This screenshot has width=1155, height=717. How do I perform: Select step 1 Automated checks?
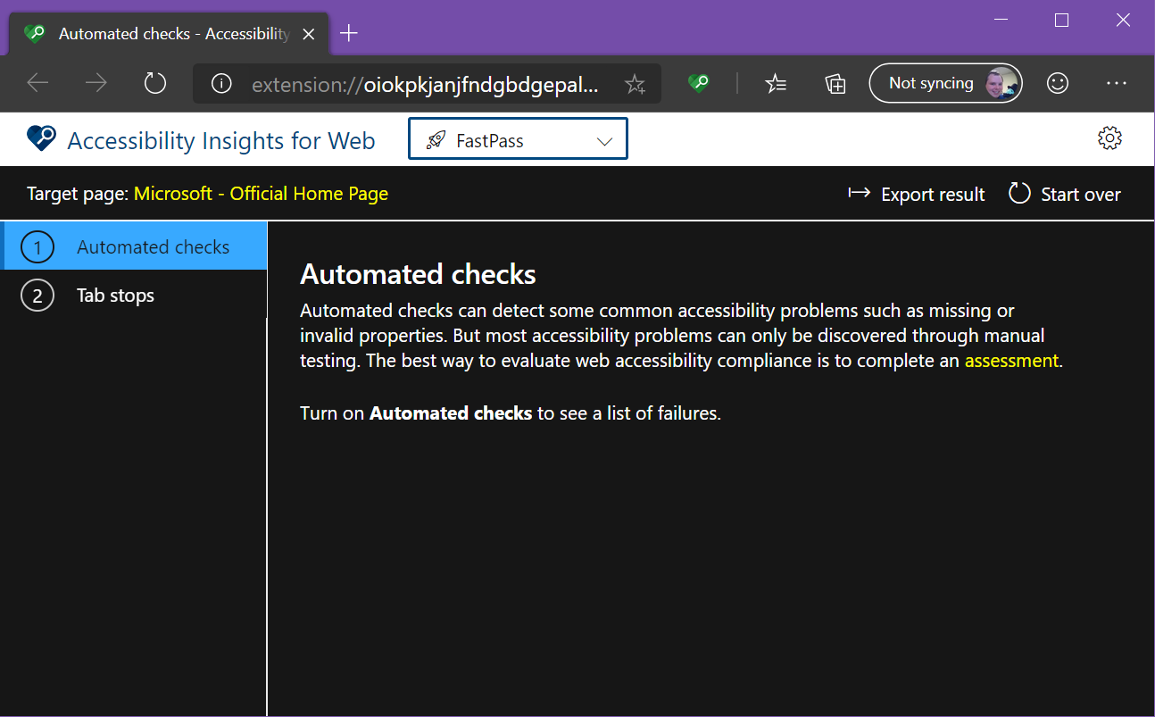(134, 246)
